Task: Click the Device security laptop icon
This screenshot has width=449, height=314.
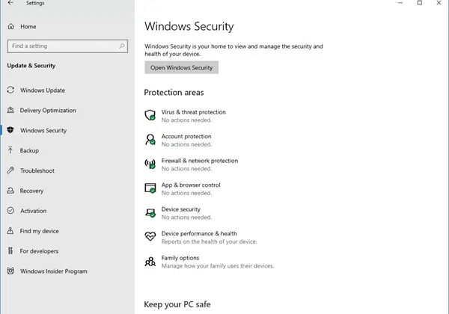Action: (x=150, y=213)
